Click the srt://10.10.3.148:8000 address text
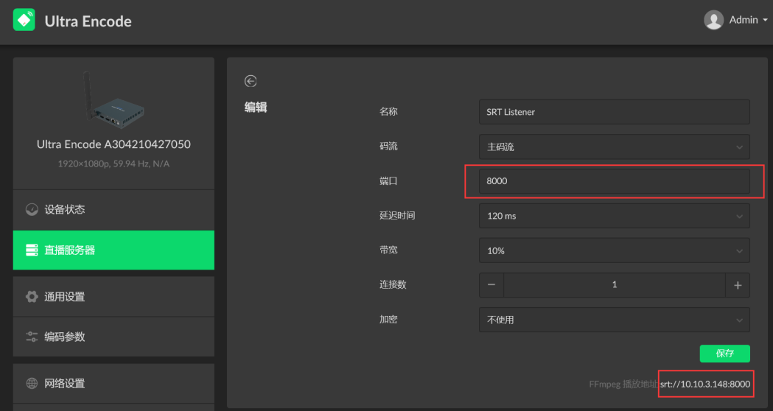 point(705,384)
